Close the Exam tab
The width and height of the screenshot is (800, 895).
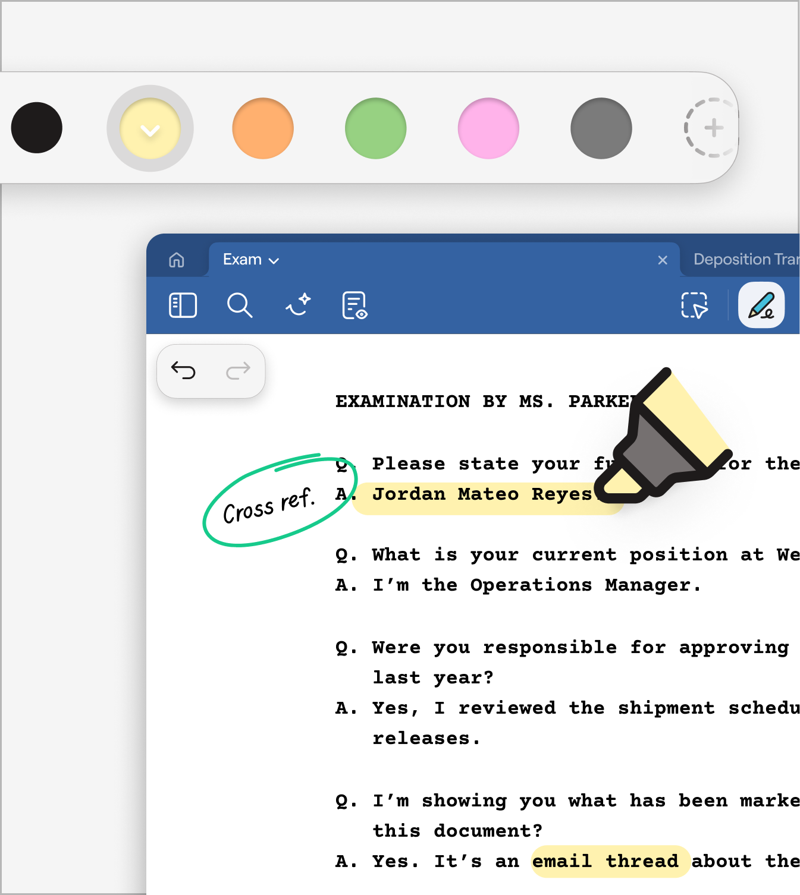663,260
